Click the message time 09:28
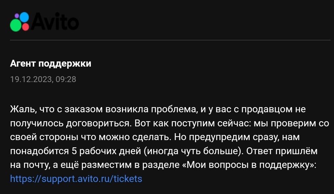Image resolution: width=334 pixels, height=194 pixels. click(x=66, y=79)
